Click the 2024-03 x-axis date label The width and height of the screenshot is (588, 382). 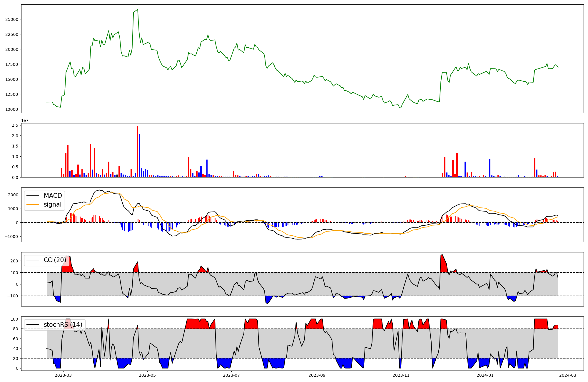[568, 375]
